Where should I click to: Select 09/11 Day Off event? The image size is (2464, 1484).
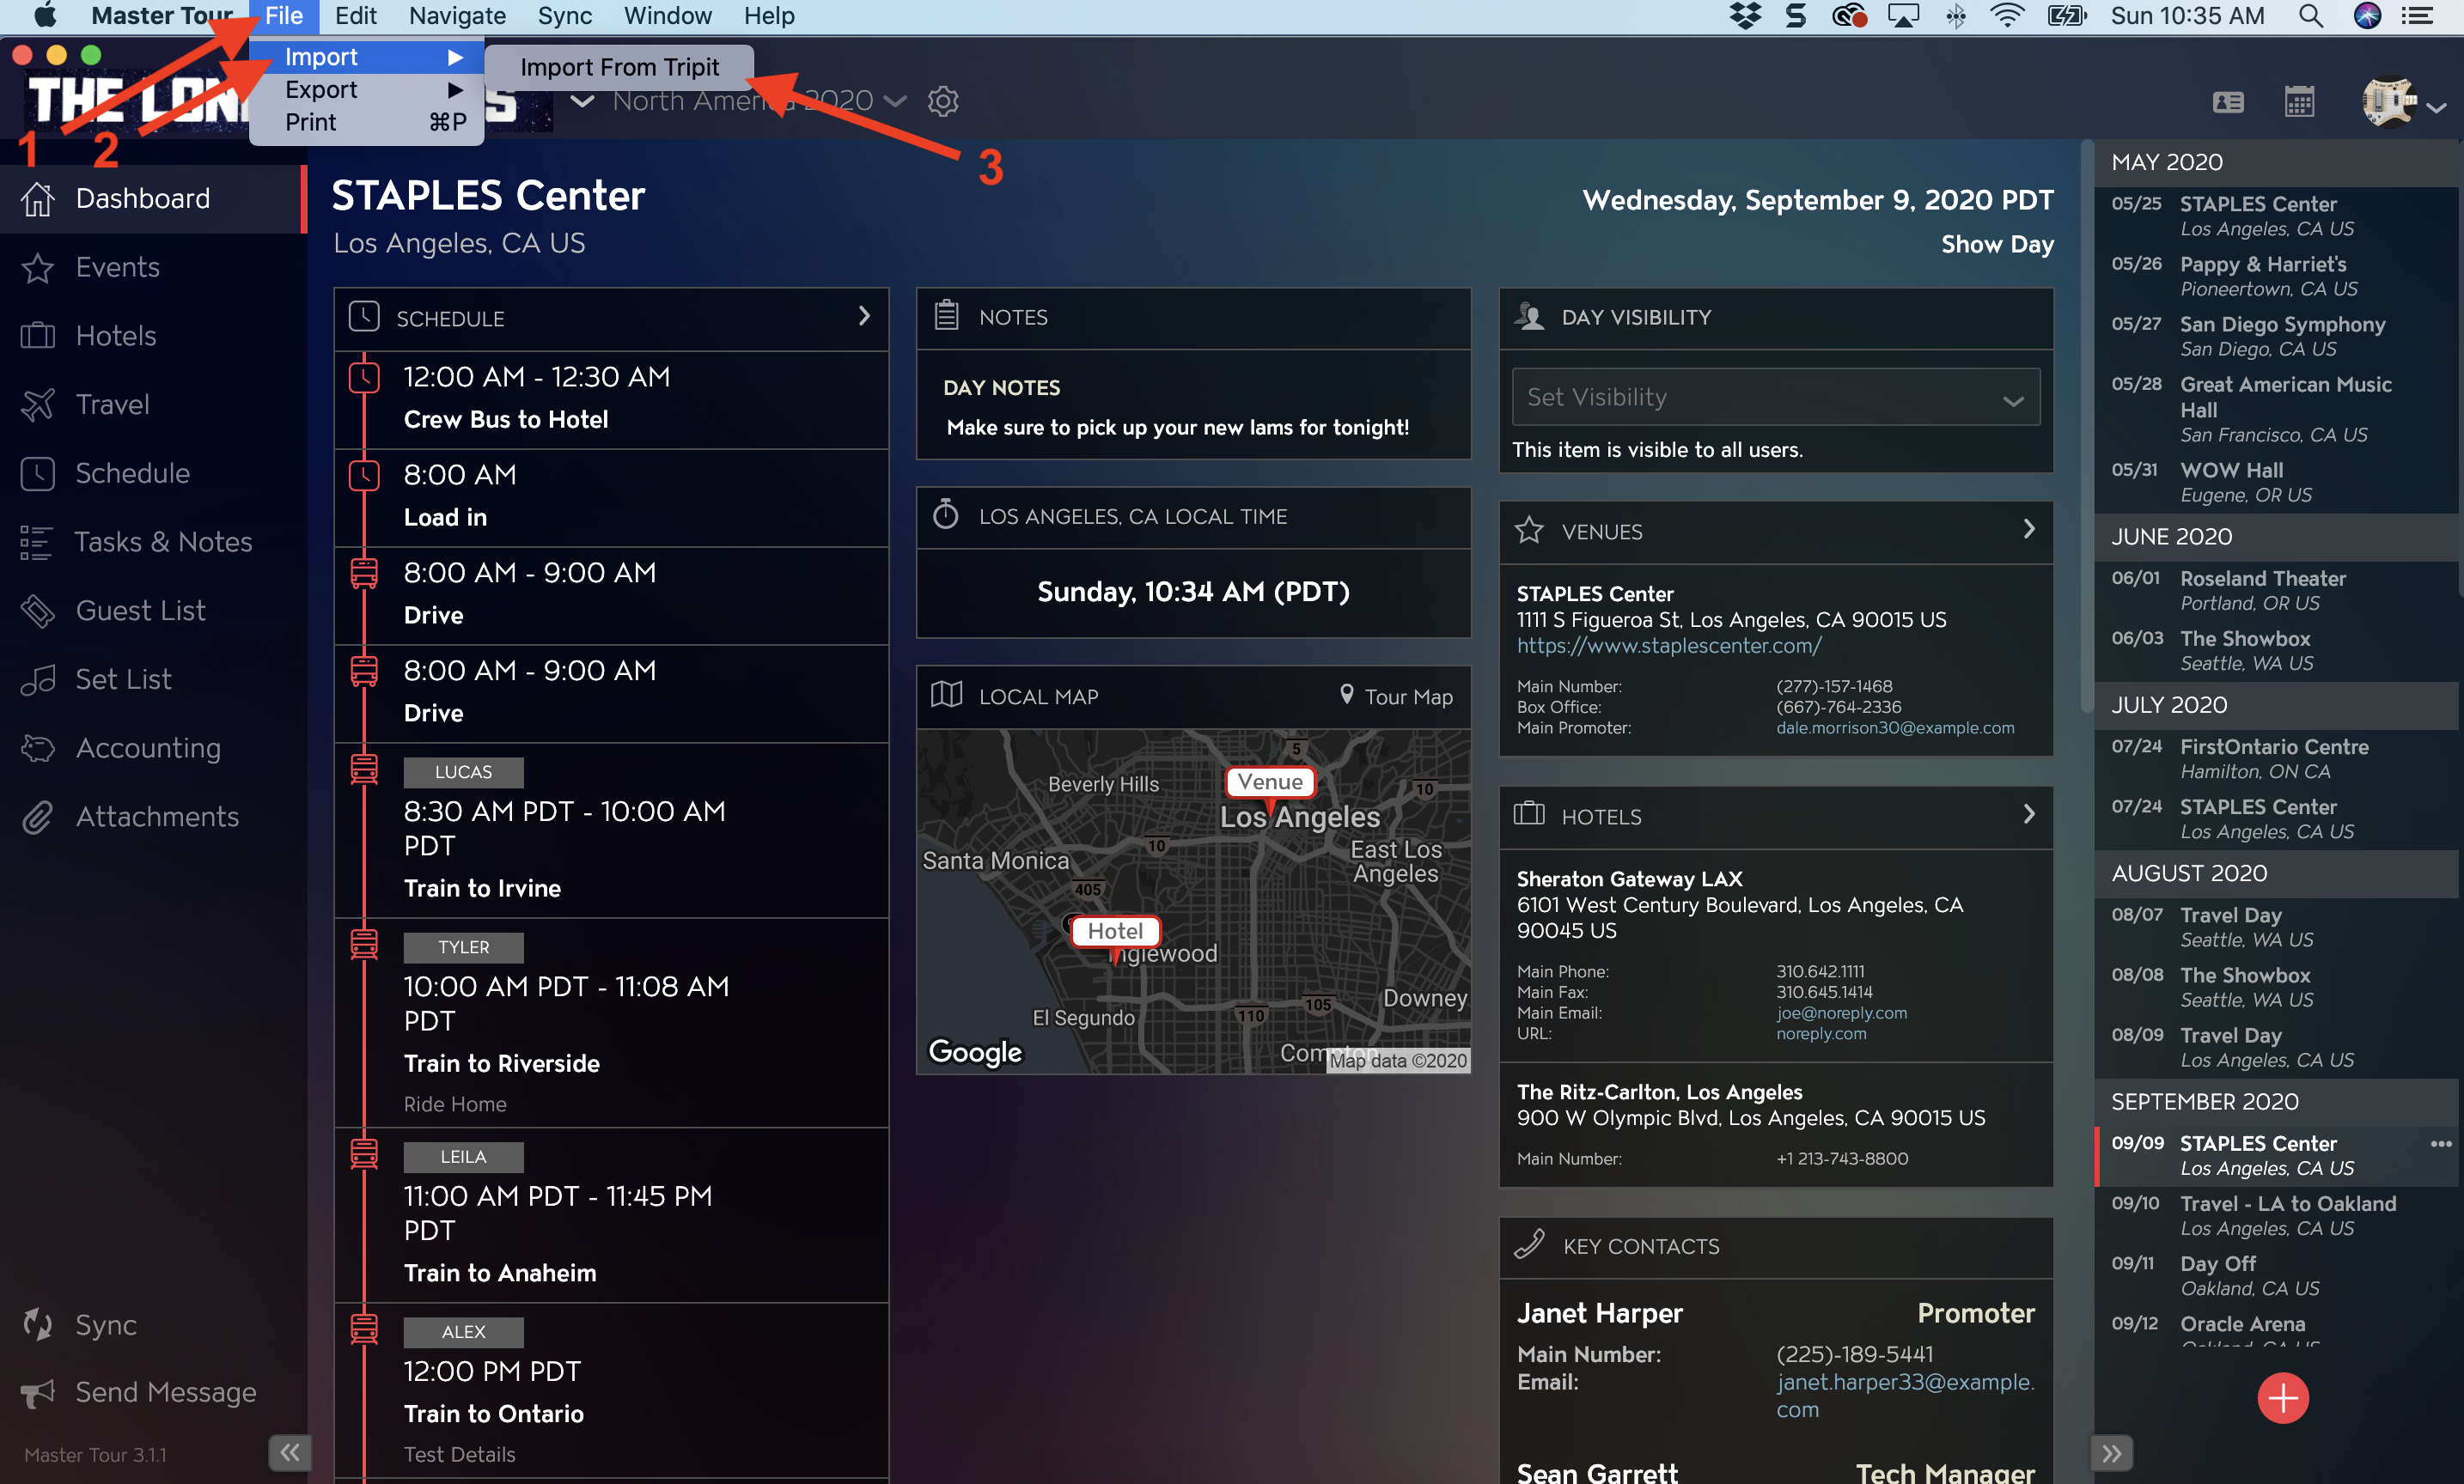[x=2276, y=1276]
